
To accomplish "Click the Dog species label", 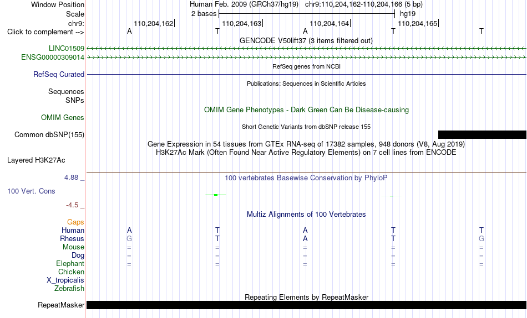I will pos(78,256).
